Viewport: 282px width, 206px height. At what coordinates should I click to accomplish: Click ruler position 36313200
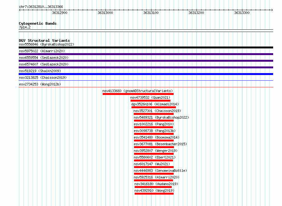coord(196,13)
